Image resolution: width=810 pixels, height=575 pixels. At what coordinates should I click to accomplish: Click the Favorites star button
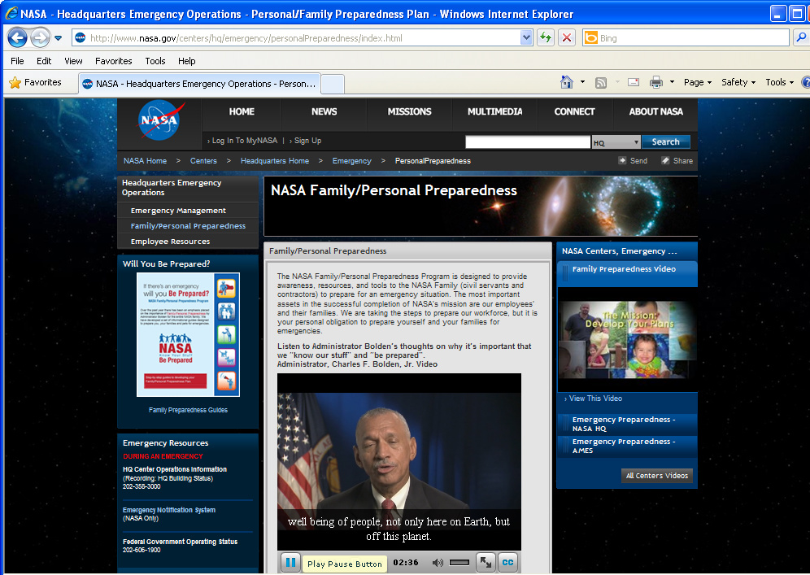pyautogui.click(x=36, y=83)
